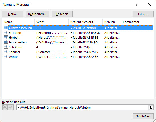Click the Neu... button

pyautogui.click(x=12, y=14)
